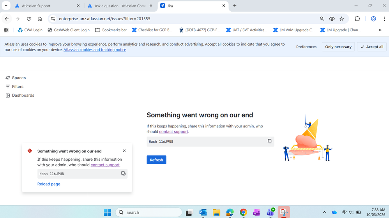389x218 pixels.
Task: Click the blue Refresh button
Action: pos(156,160)
